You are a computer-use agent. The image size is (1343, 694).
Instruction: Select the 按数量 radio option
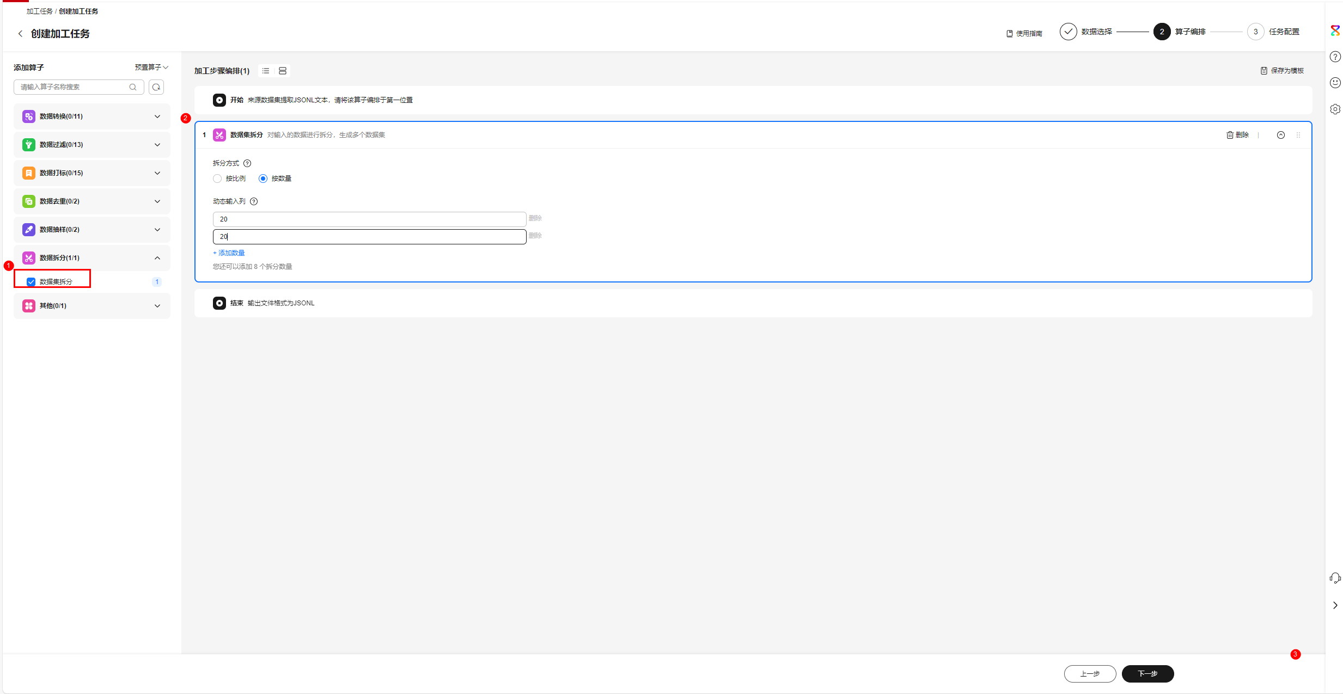263,179
